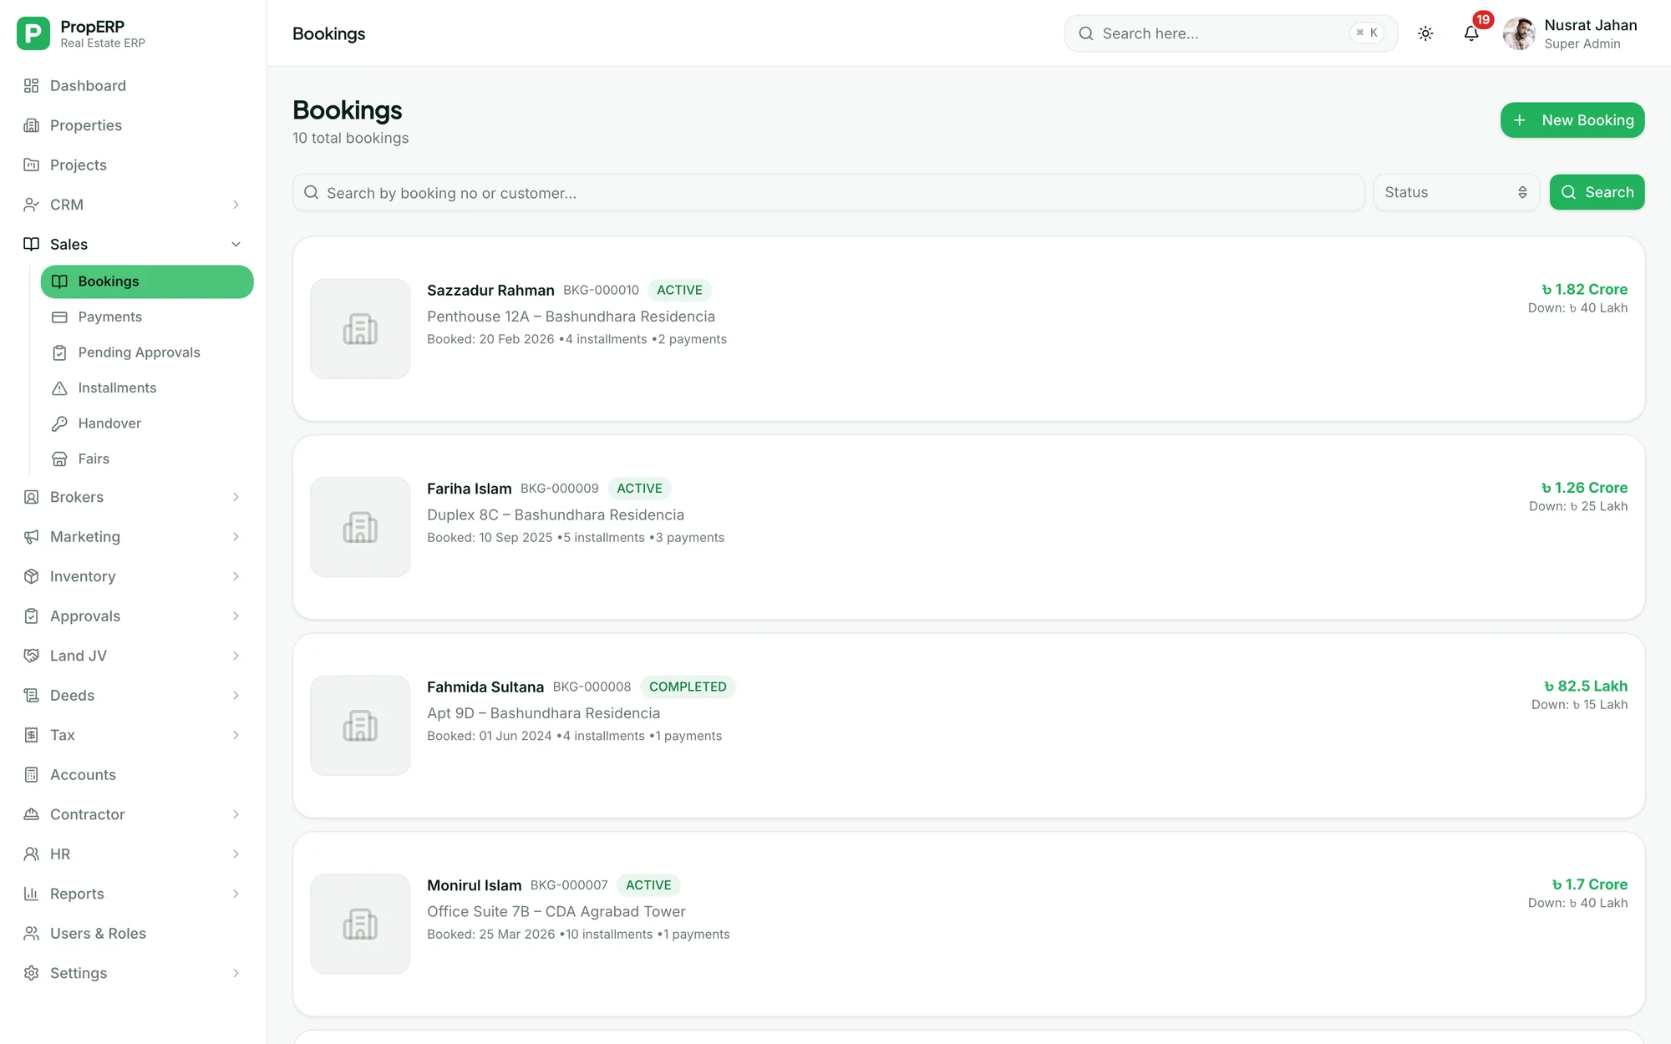Screen dimensions: 1671x1044
Task: Click the COMPLETED status badge
Action: 688,687
